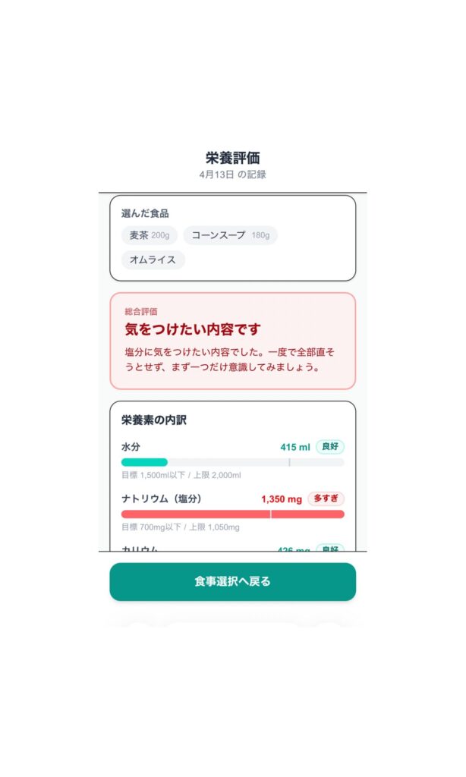Click the ナトリウム（塩分） nutrient label
The height and width of the screenshot is (777, 466).
coord(162,499)
